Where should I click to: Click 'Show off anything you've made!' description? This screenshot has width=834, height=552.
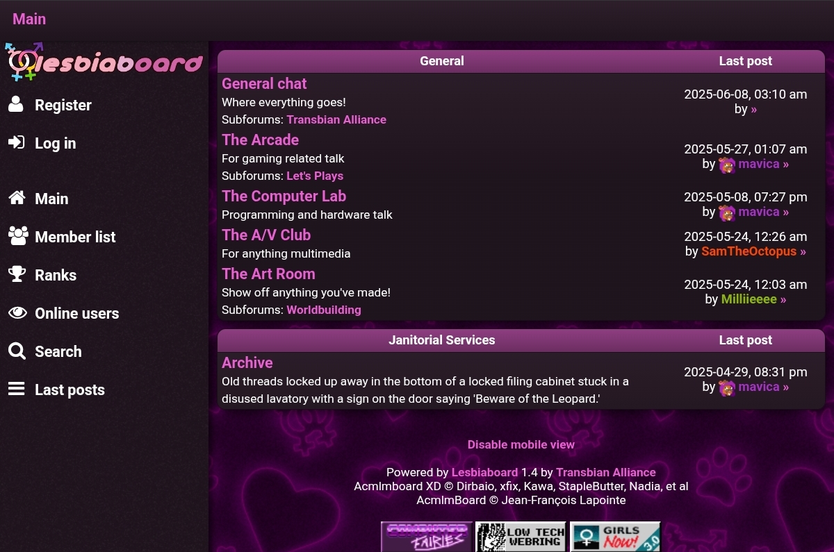306,292
